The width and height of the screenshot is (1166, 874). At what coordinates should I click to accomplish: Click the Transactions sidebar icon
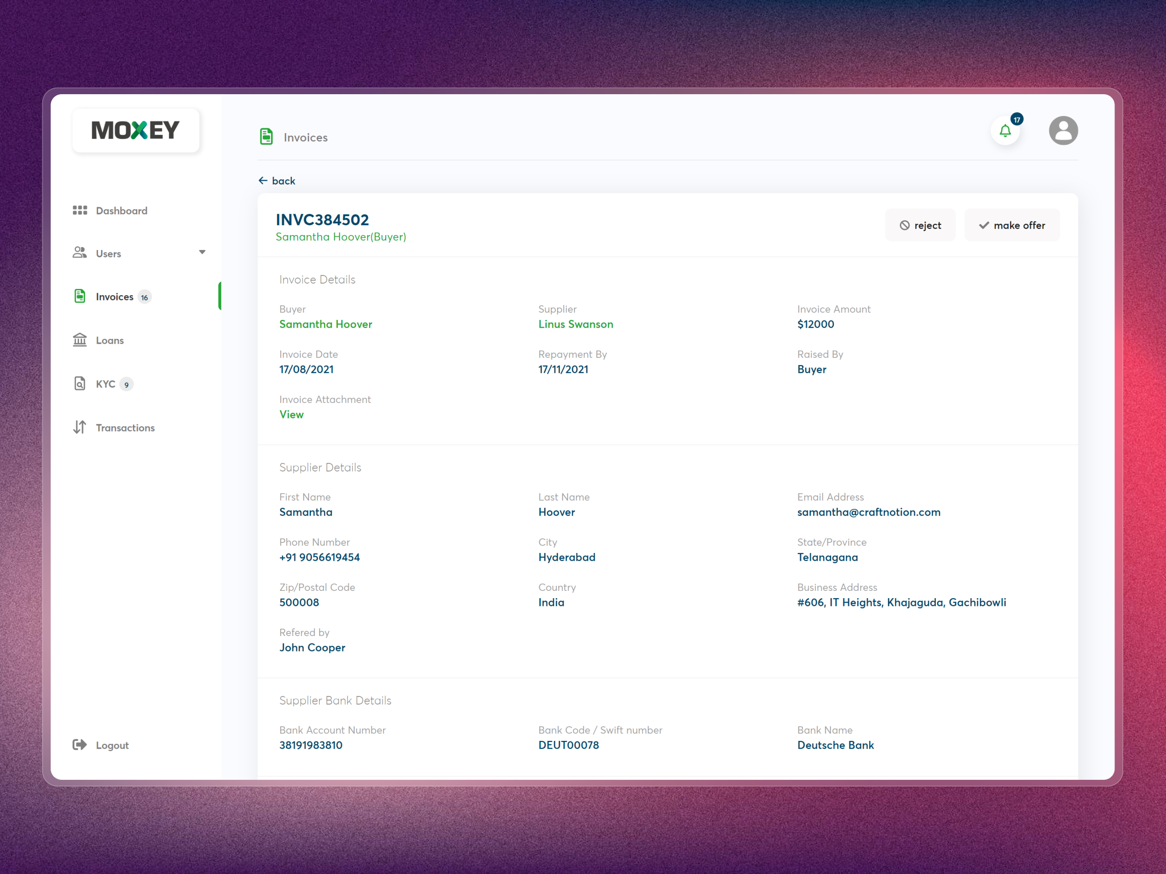80,427
